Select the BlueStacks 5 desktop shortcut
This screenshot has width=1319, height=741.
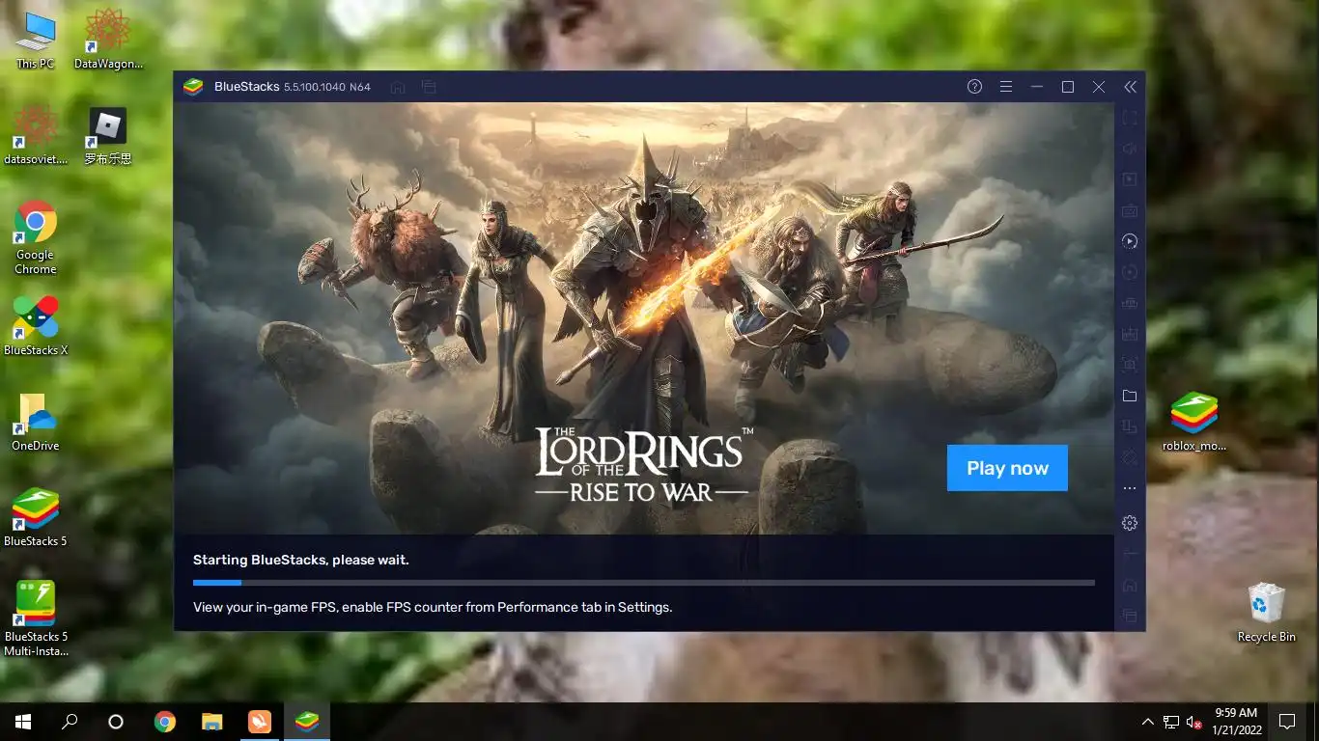[36, 517]
